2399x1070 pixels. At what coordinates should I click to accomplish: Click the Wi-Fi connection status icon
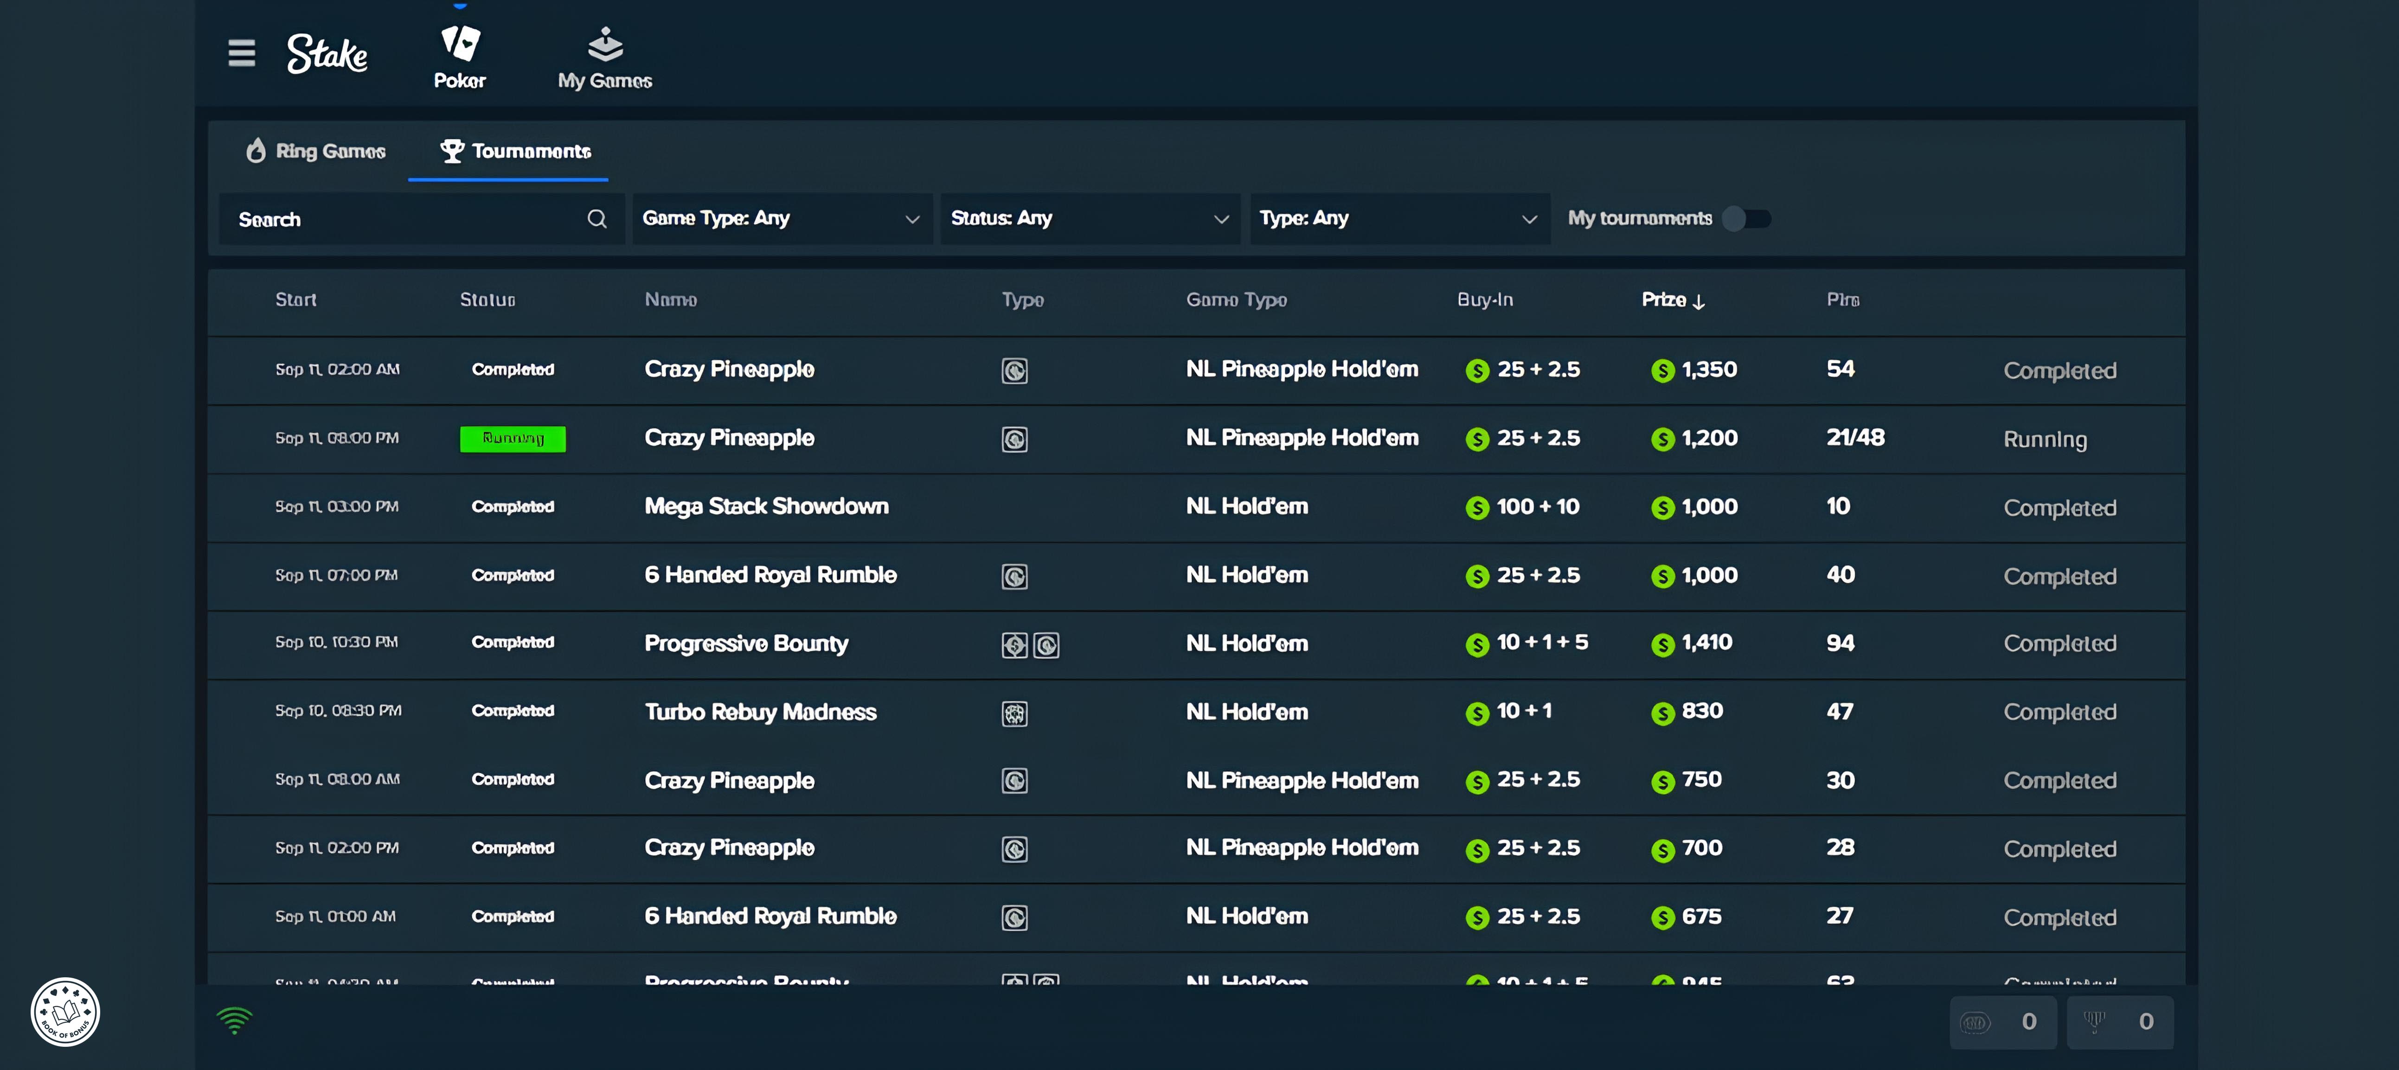coord(234,1021)
